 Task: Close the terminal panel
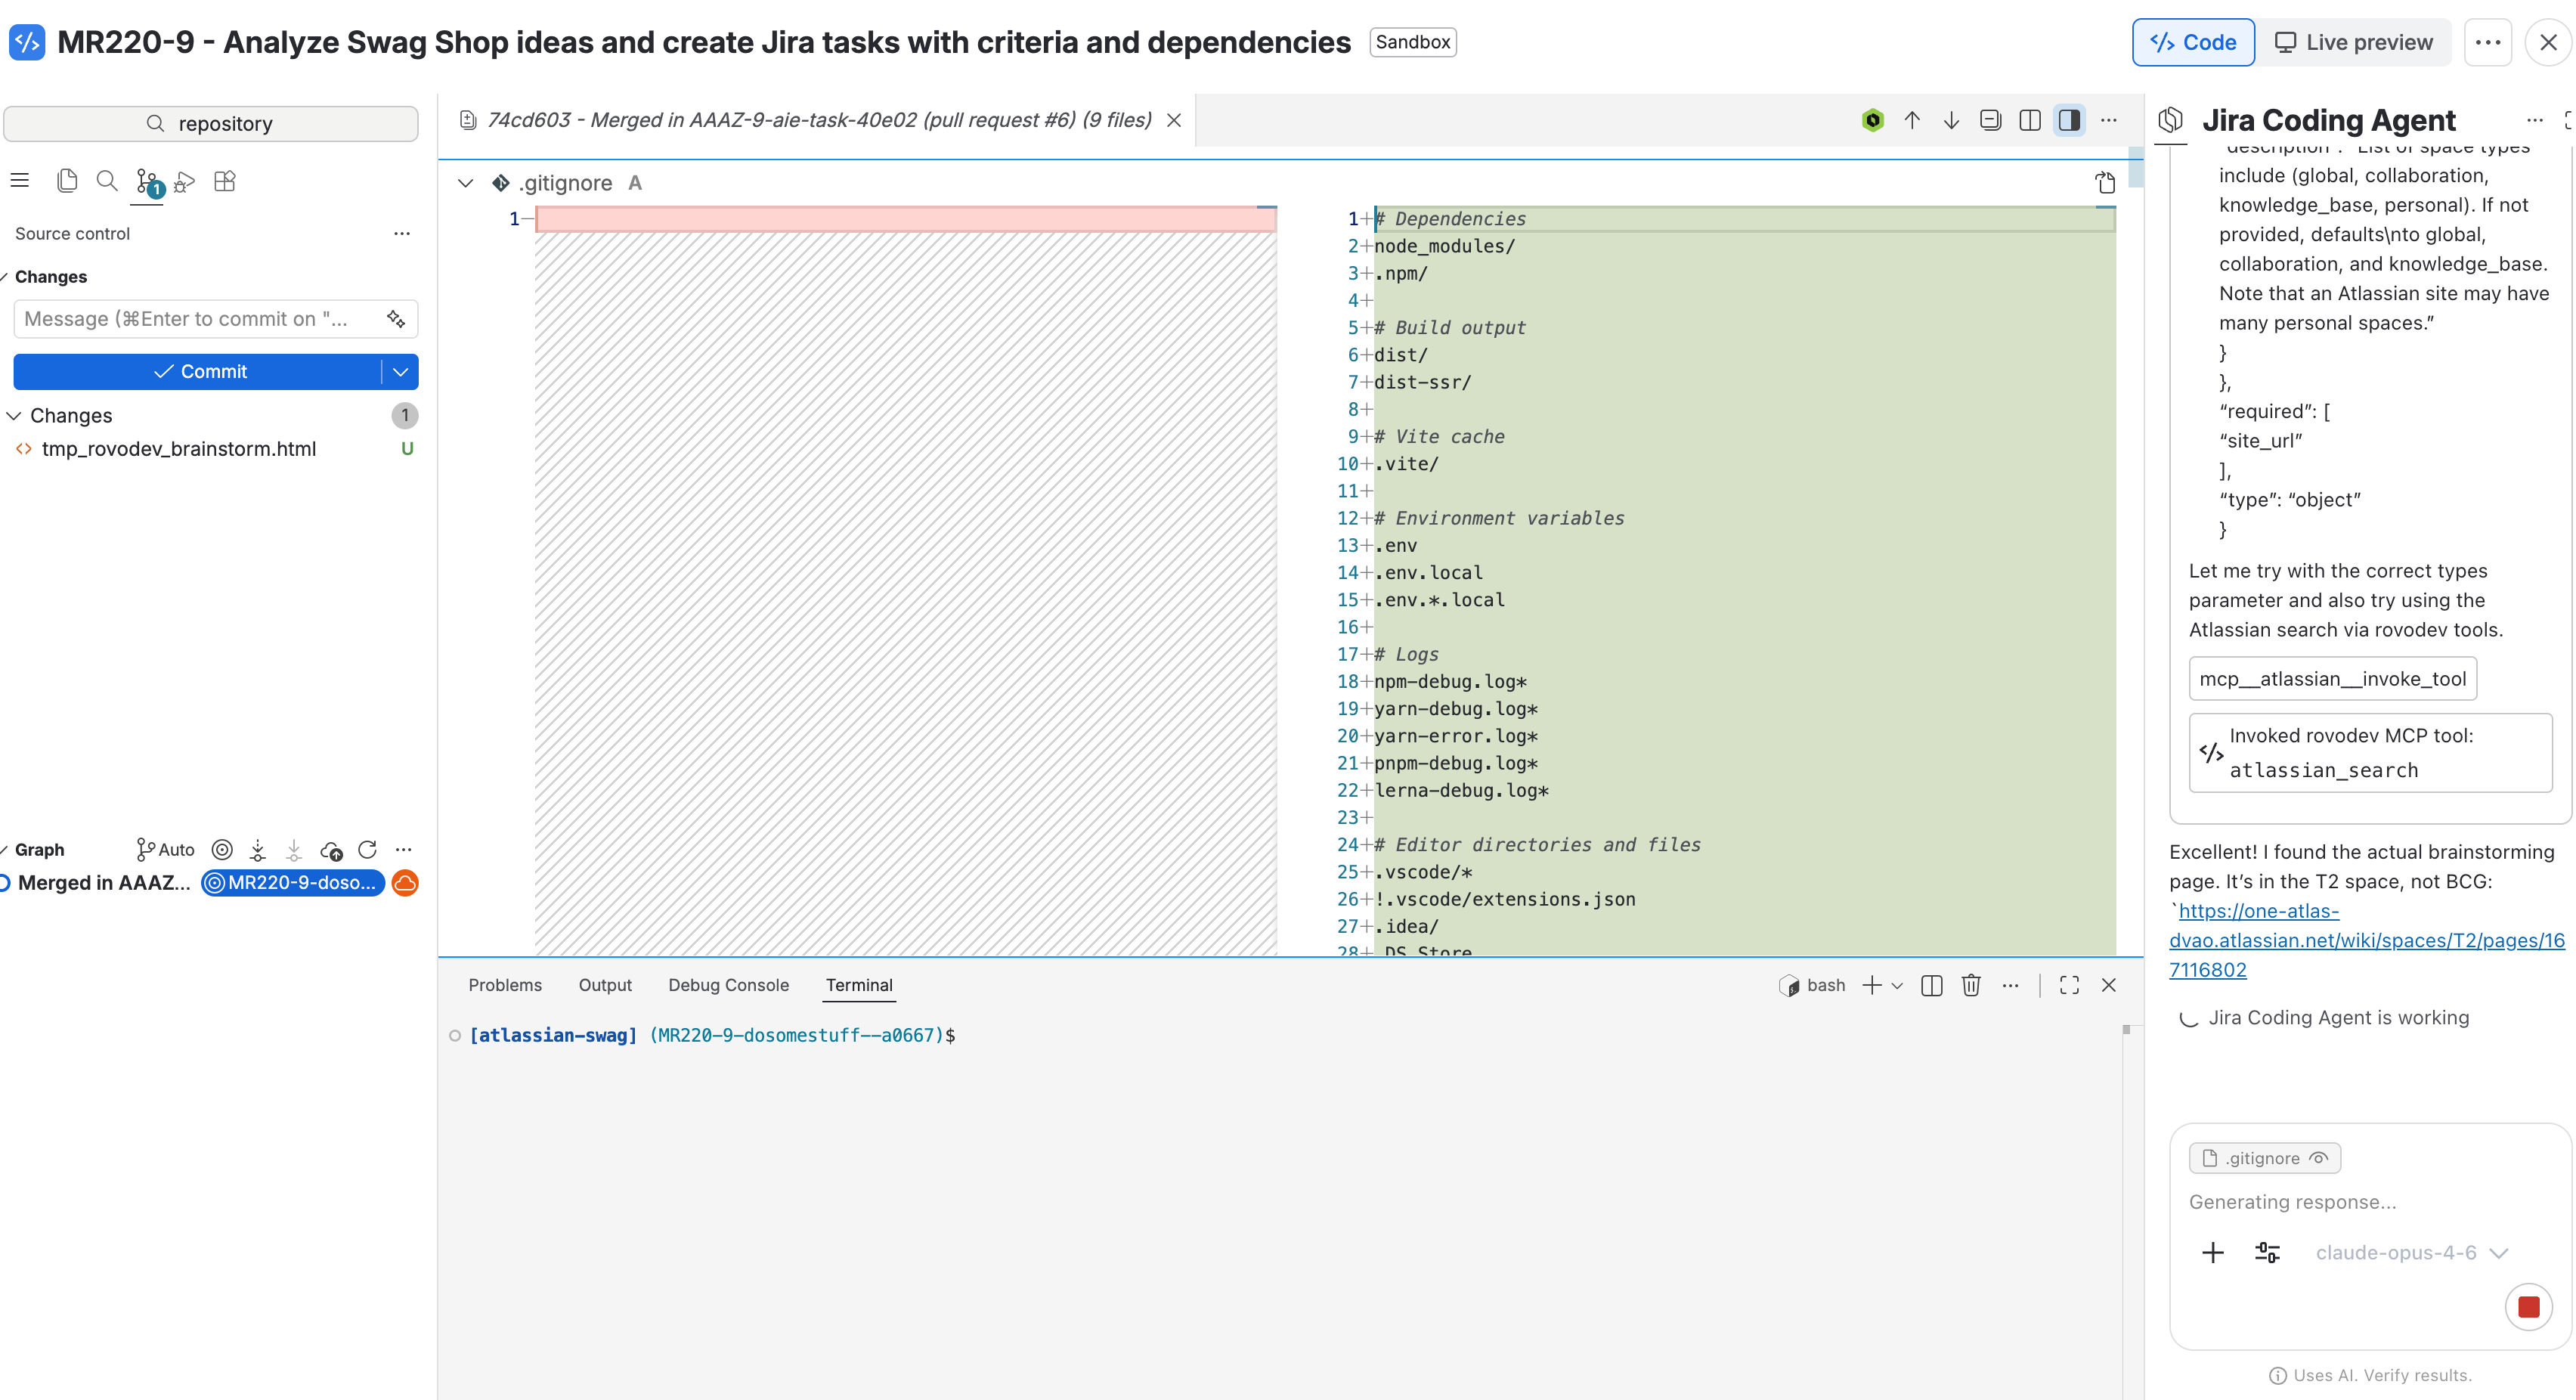point(2109,986)
